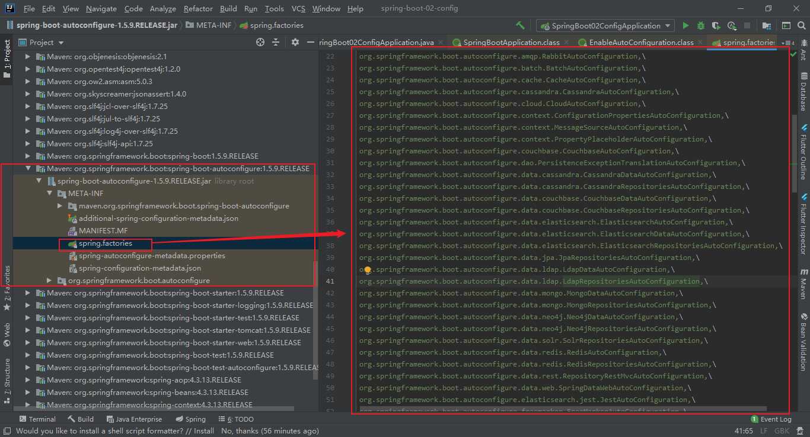Open Bean Validation side panel
Viewport: 810px width, 437px height.
click(x=803, y=341)
